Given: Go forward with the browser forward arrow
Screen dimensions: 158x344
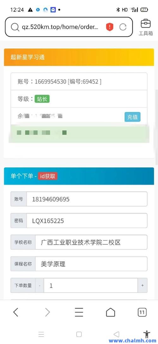Looking at the screenshot, I should point(47,312).
